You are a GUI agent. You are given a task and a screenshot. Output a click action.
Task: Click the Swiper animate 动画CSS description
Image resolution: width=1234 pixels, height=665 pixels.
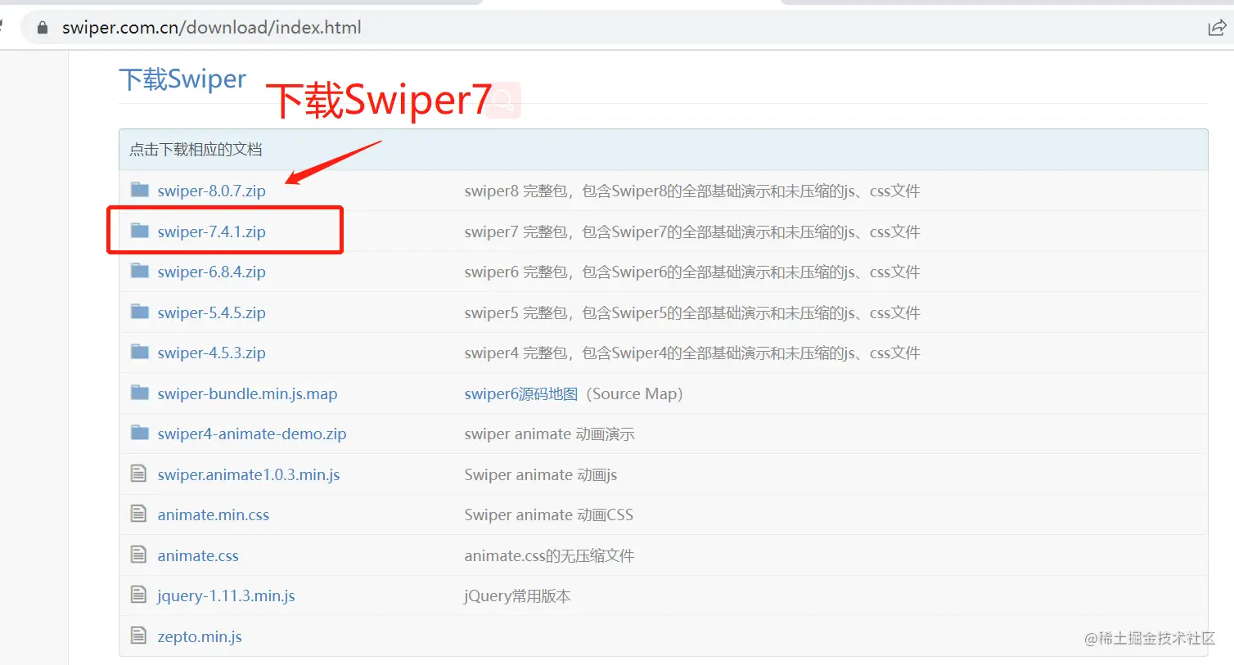(x=549, y=514)
